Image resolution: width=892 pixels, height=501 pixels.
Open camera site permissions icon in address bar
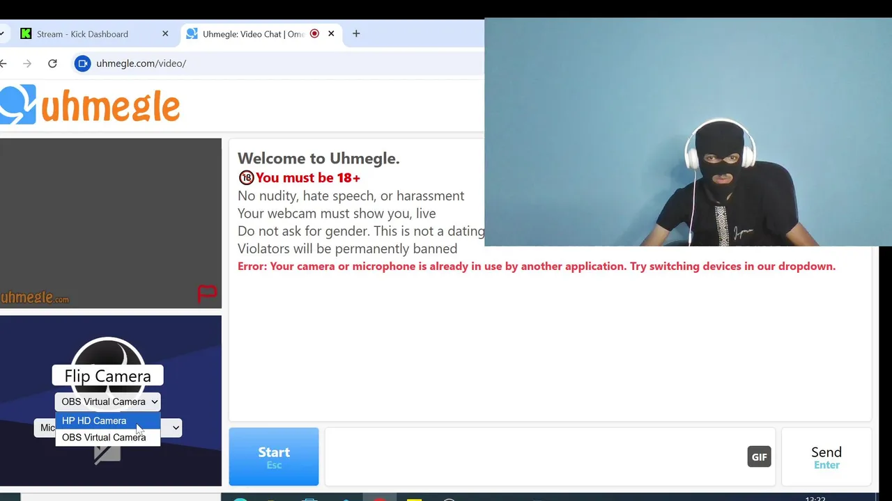tap(83, 63)
